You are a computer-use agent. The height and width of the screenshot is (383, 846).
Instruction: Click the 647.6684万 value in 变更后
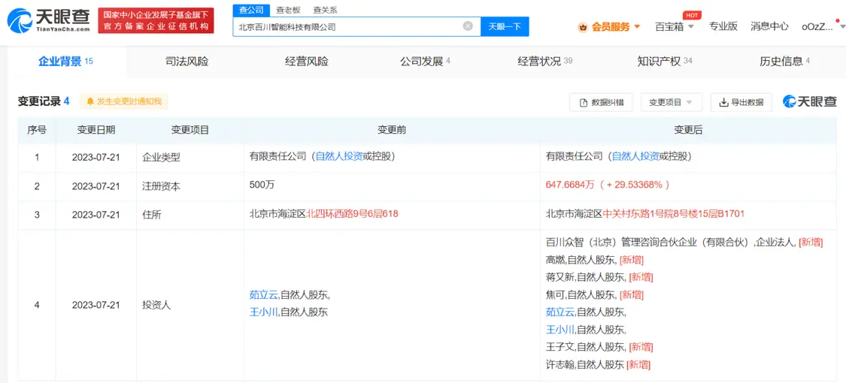point(570,185)
